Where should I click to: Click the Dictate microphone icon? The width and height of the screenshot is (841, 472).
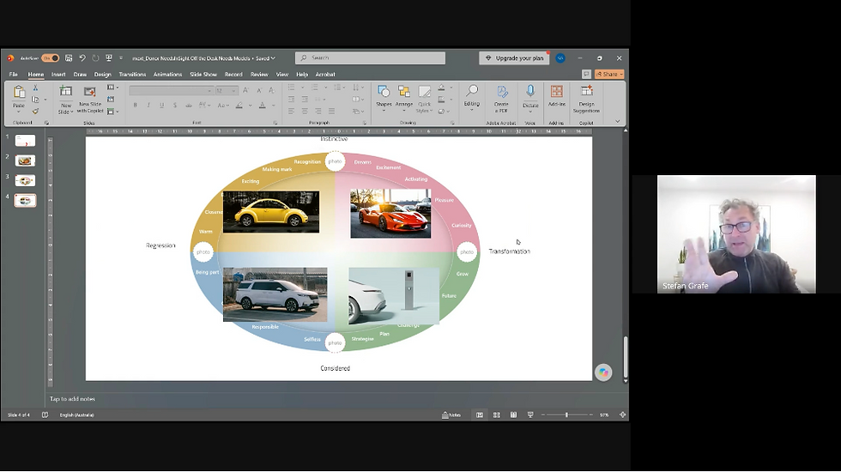[x=530, y=91]
